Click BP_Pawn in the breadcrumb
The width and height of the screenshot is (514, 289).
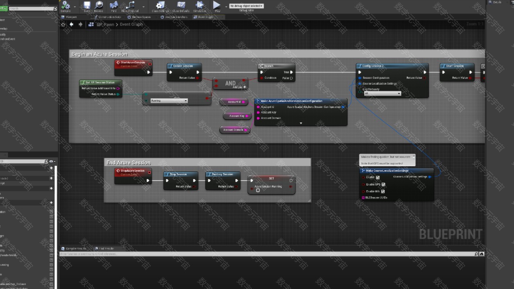(x=105, y=24)
